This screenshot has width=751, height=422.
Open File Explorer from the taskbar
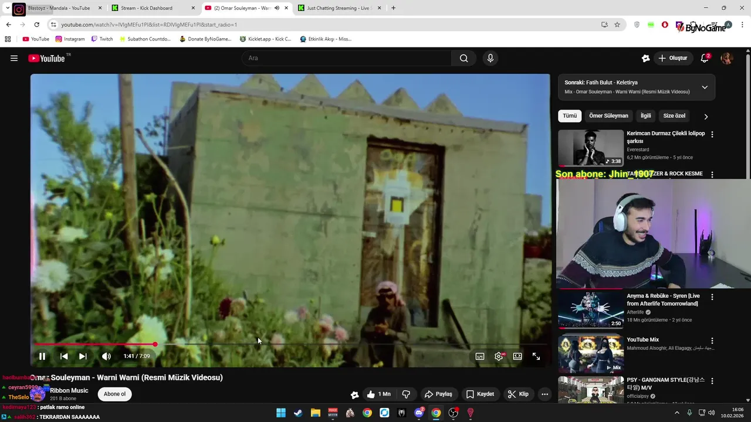point(315,413)
